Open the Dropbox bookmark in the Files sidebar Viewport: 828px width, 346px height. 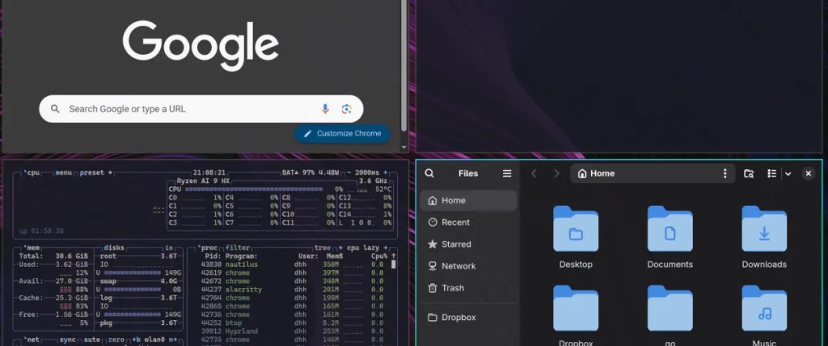pyautogui.click(x=468, y=318)
